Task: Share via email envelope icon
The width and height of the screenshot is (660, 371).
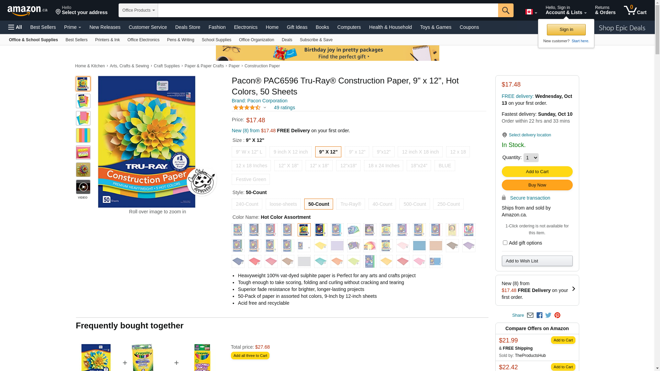Action: click(x=530, y=315)
